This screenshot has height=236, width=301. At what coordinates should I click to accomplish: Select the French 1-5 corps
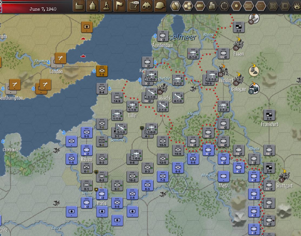pos(71,159)
